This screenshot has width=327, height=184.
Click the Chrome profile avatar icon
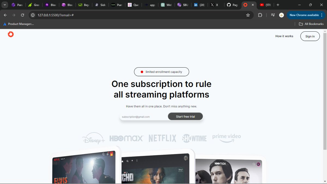pyautogui.click(x=281, y=15)
